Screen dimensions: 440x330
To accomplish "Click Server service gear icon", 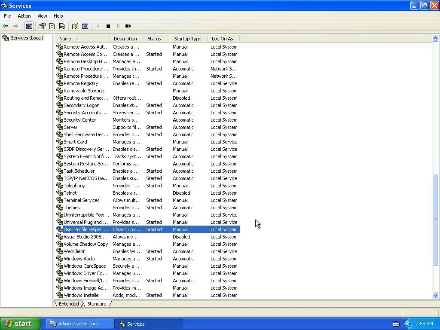I will 59,127.
